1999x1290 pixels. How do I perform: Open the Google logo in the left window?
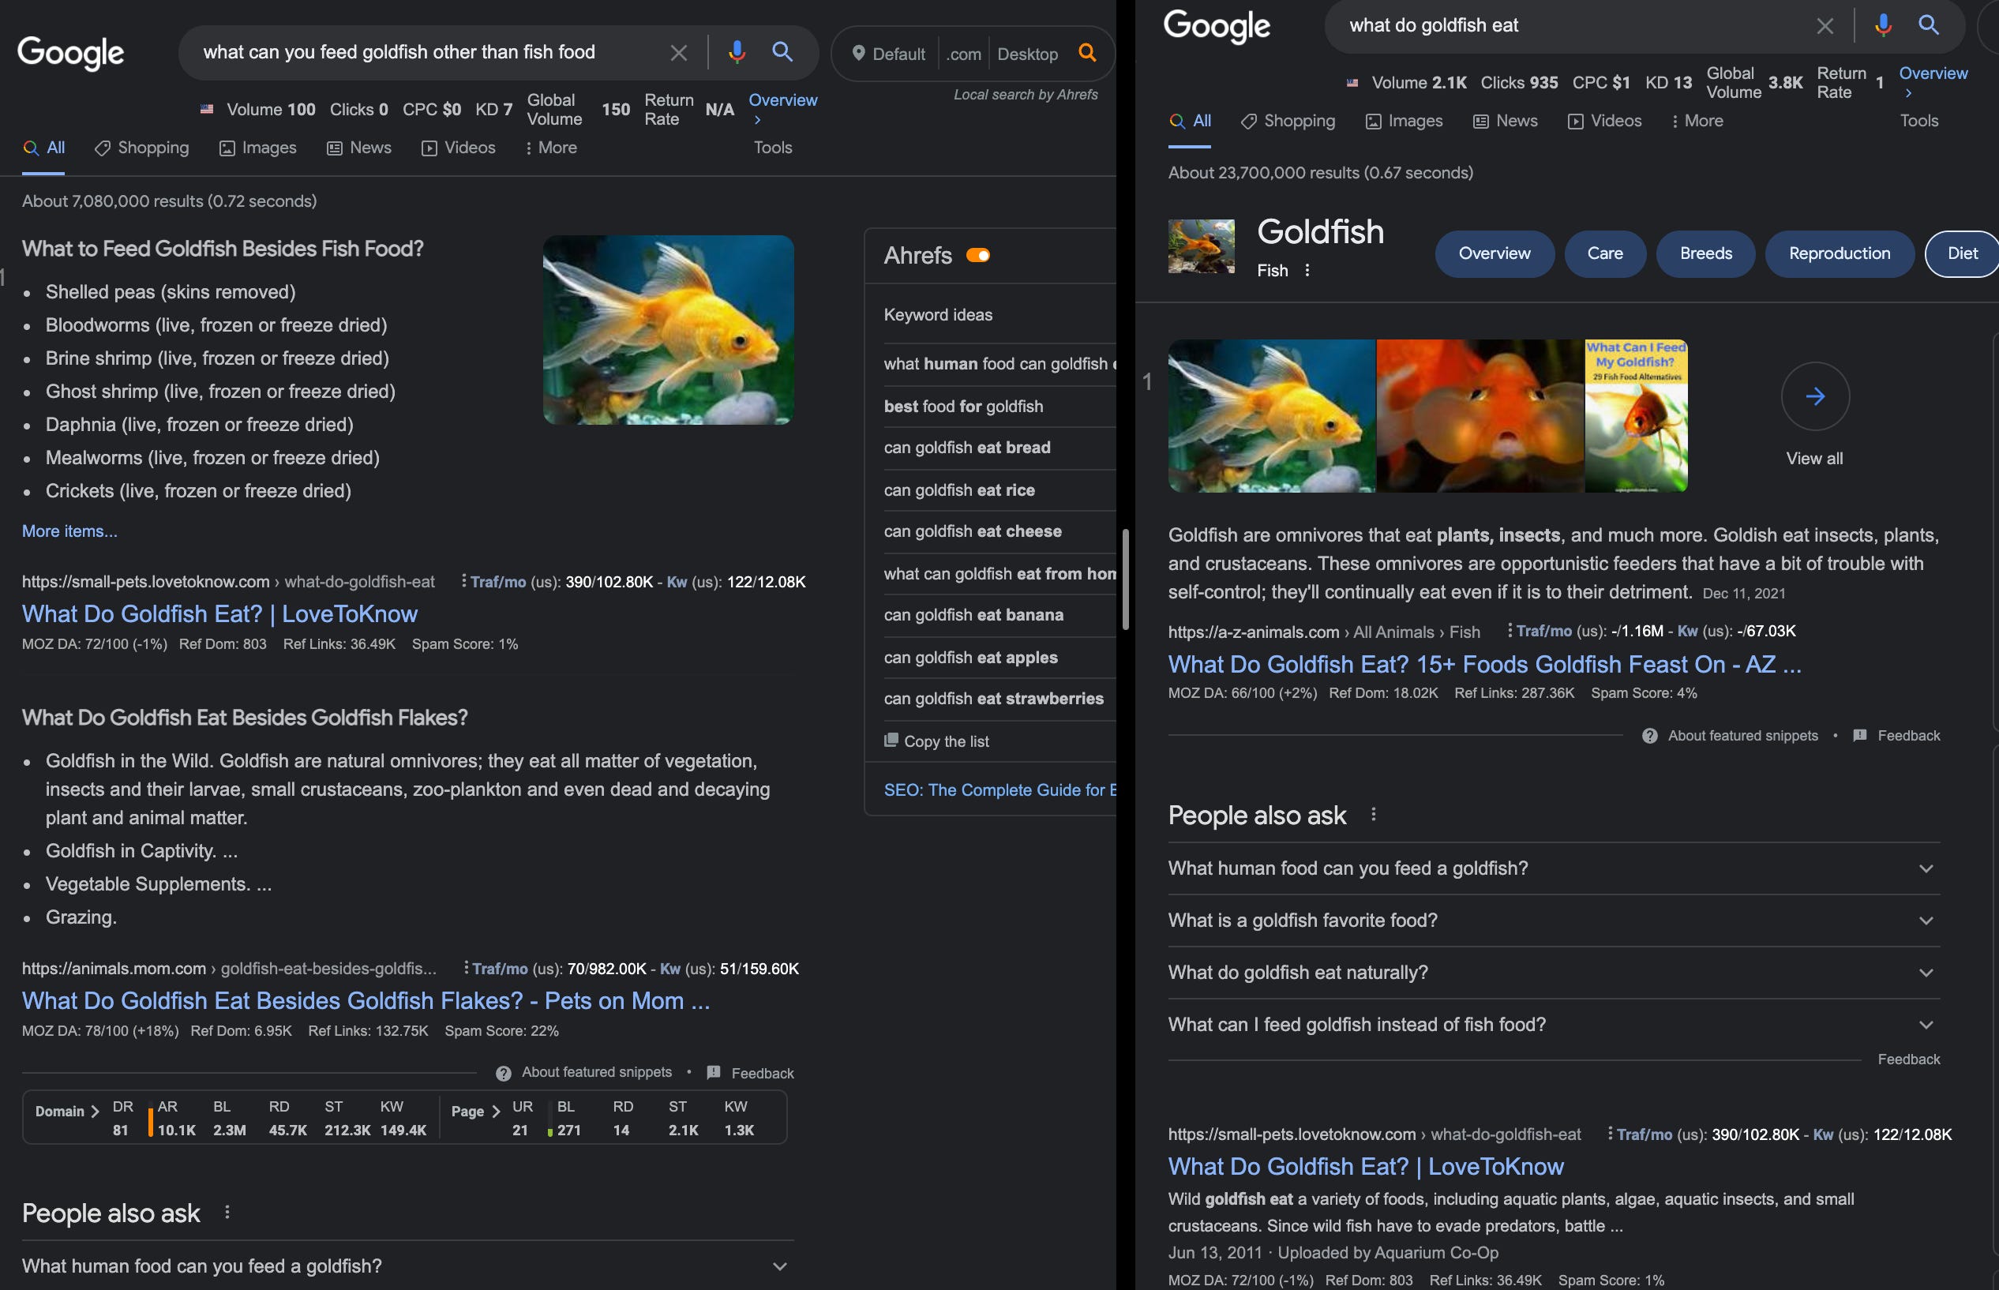(x=71, y=53)
